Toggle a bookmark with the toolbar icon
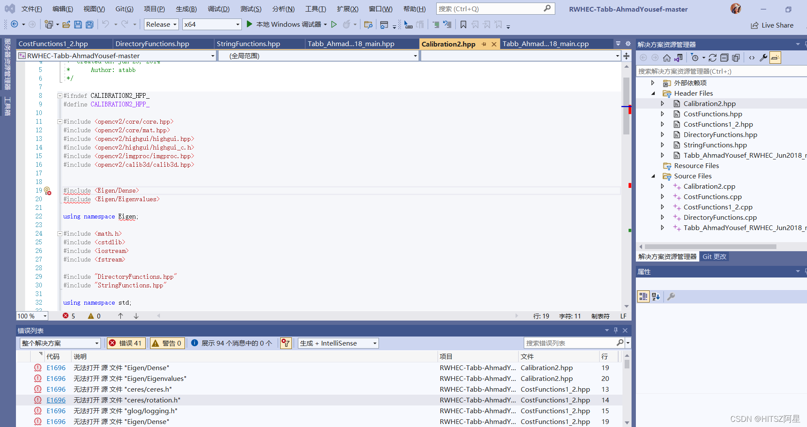 463,25
